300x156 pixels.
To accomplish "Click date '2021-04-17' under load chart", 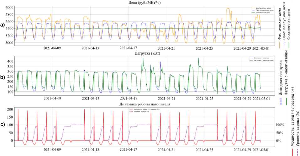I will [128, 99].
